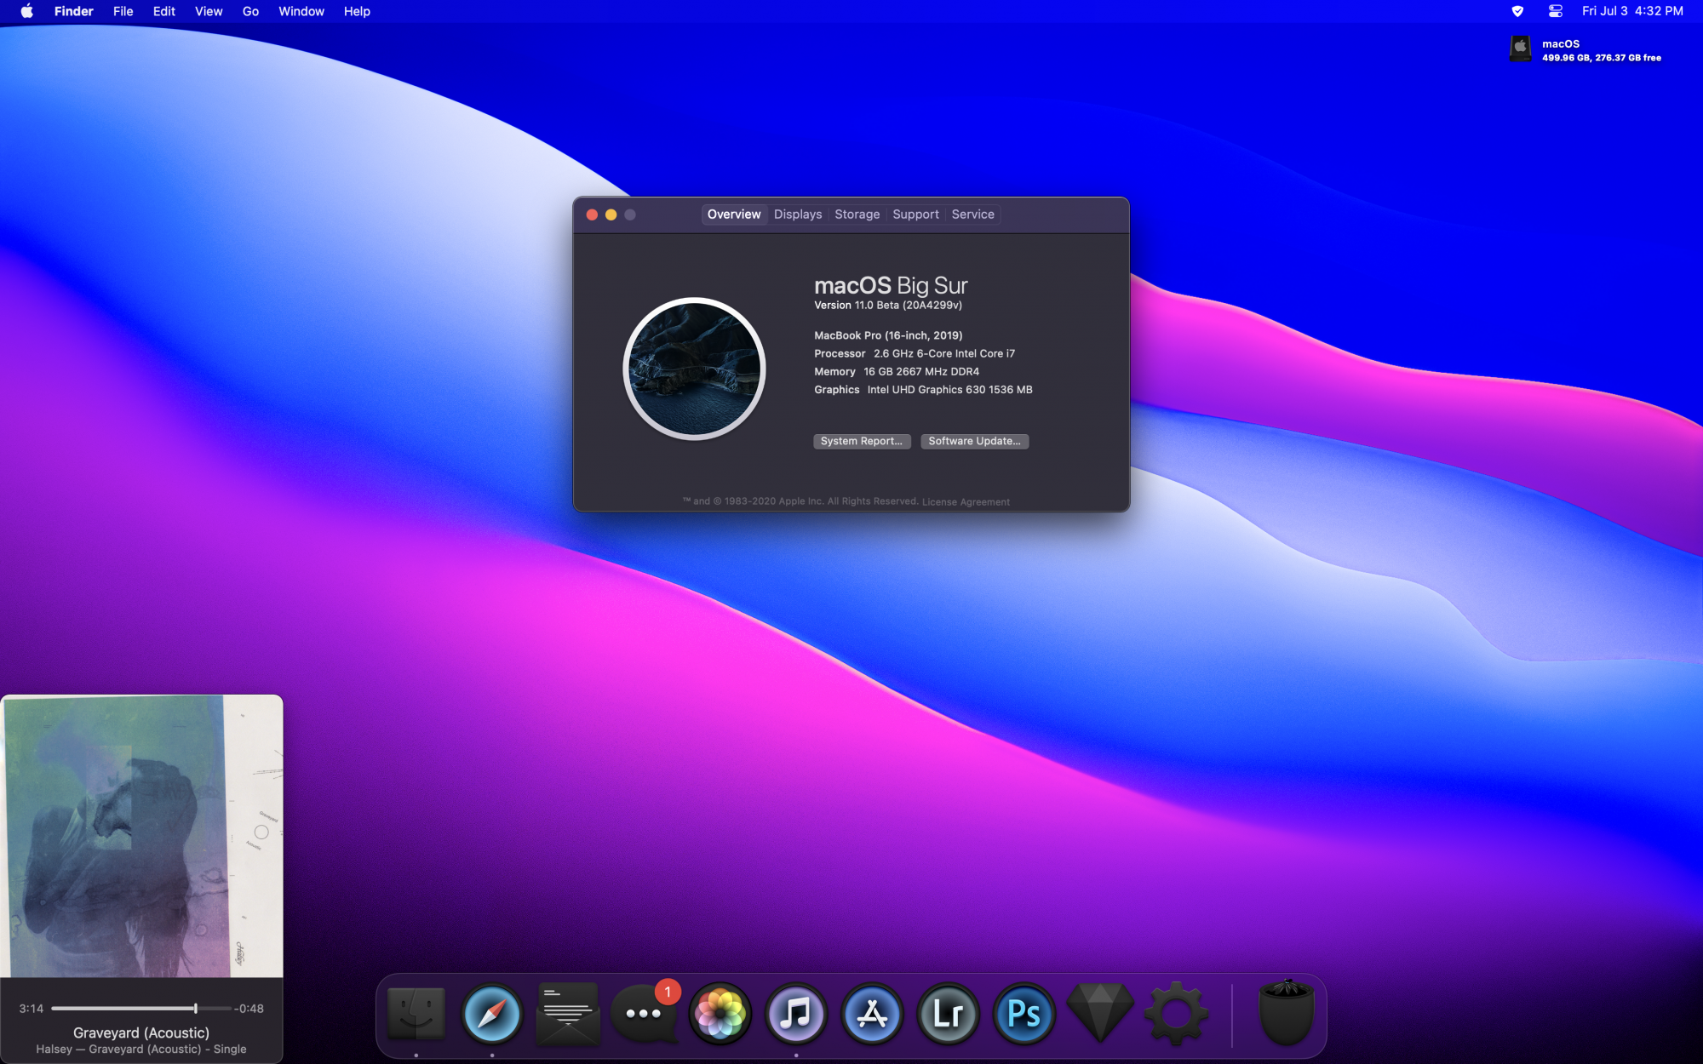The width and height of the screenshot is (1703, 1064).
Task: Switch to the Service tab
Action: (x=972, y=215)
